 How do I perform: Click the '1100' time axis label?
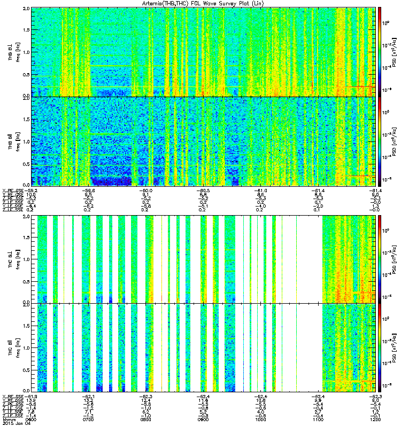318,420
